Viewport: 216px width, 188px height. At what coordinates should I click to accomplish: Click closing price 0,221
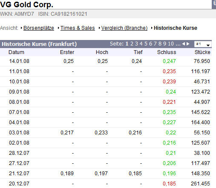169,102
